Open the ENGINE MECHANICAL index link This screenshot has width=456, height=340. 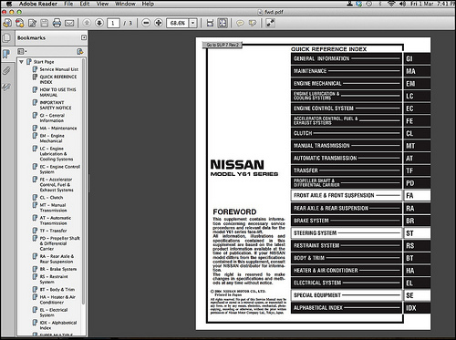[347, 84]
